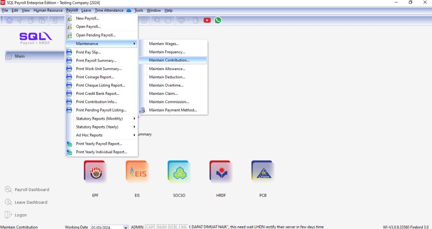
Task: Open the YouTube toolbar icon
Action: point(207,20)
